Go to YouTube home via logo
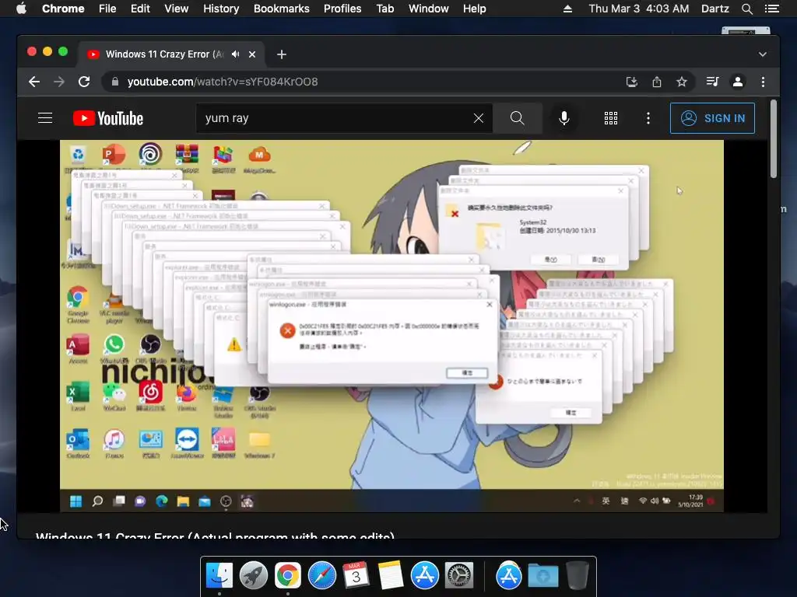797x597 pixels. point(108,118)
